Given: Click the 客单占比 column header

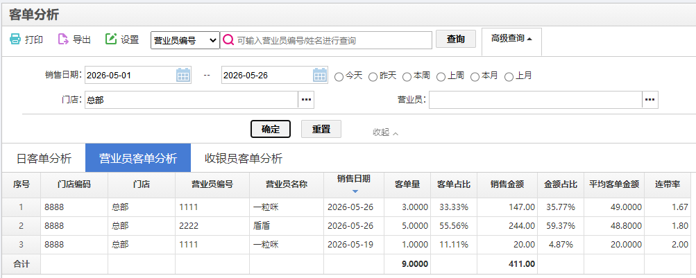Looking at the screenshot, I should [x=454, y=184].
